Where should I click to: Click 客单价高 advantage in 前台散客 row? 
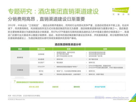click(x=60, y=59)
